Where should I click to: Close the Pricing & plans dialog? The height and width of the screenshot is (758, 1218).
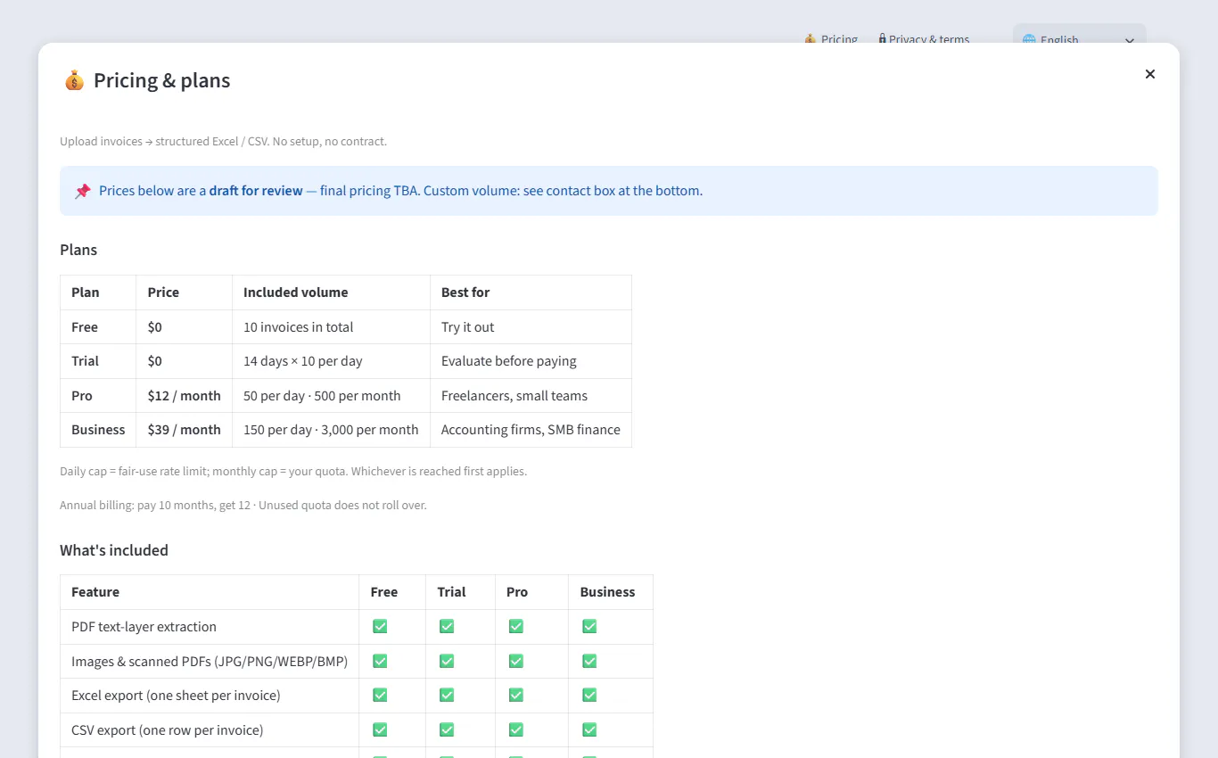click(1150, 74)
